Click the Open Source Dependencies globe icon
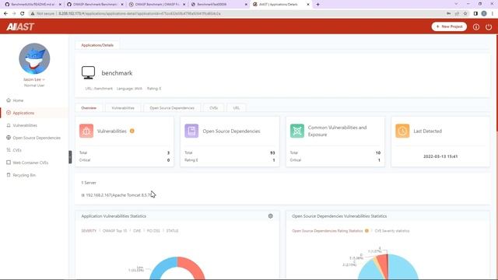This screenshot has width=498, height=280. click(9, 138)
